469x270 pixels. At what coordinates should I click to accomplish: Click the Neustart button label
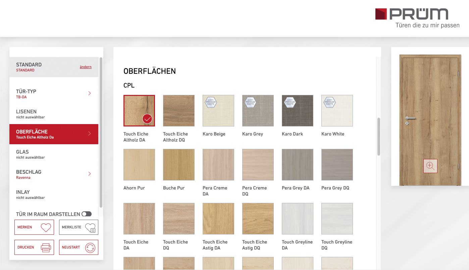[71, 248]
